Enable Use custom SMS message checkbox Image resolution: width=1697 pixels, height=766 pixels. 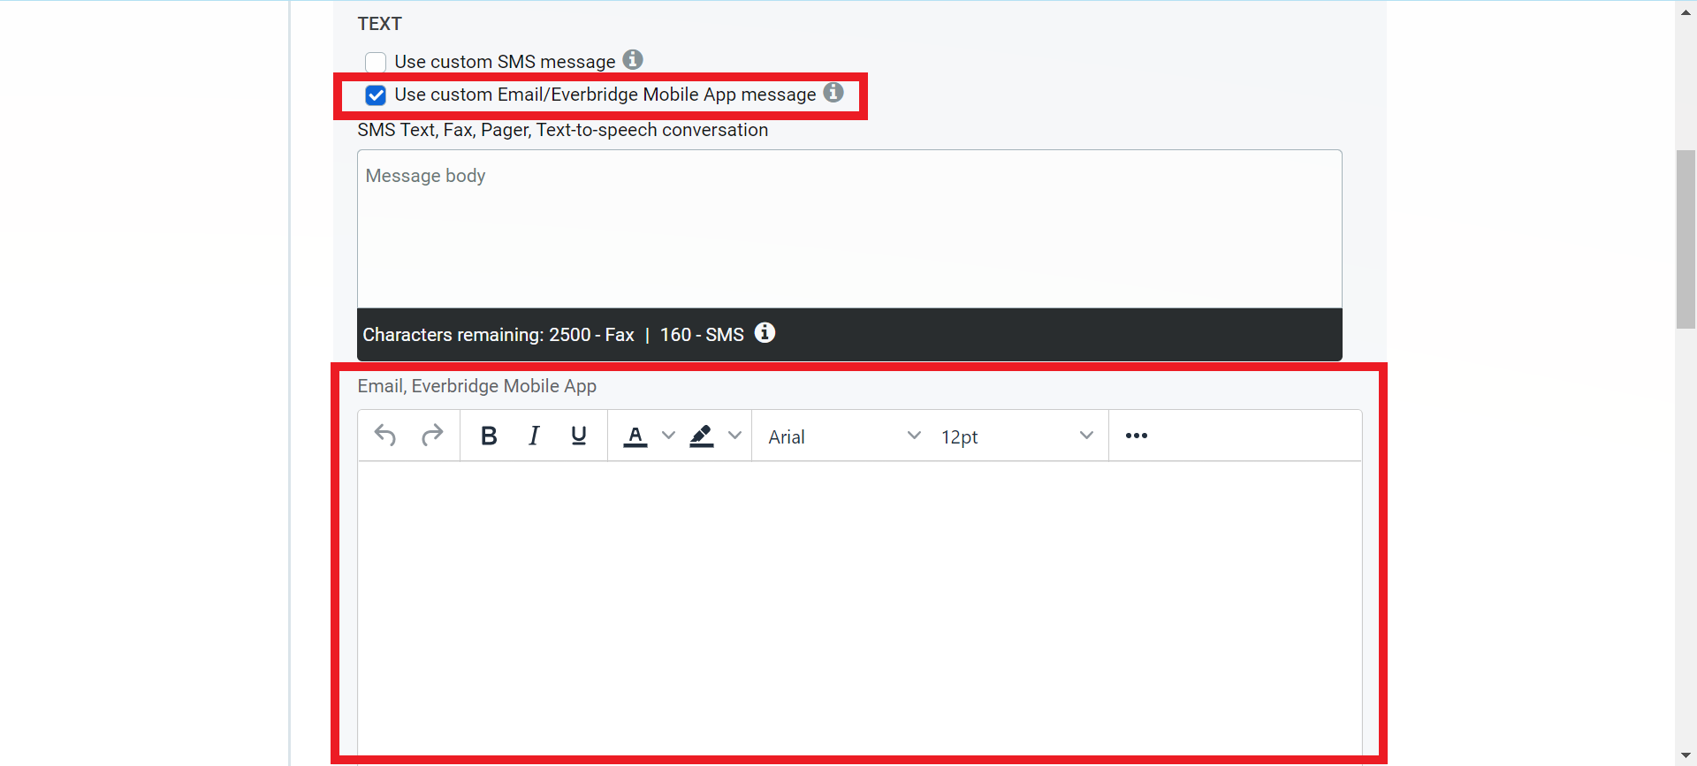point(376,63)
